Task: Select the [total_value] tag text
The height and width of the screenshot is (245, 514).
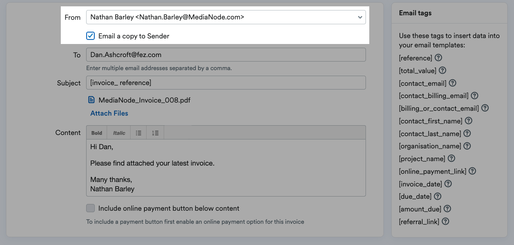Action: tap(418, 71)
